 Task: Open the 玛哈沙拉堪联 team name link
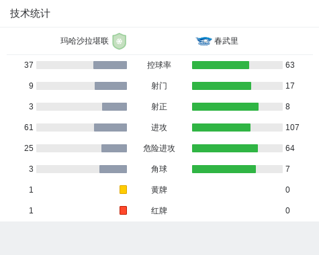coord(85,41)
